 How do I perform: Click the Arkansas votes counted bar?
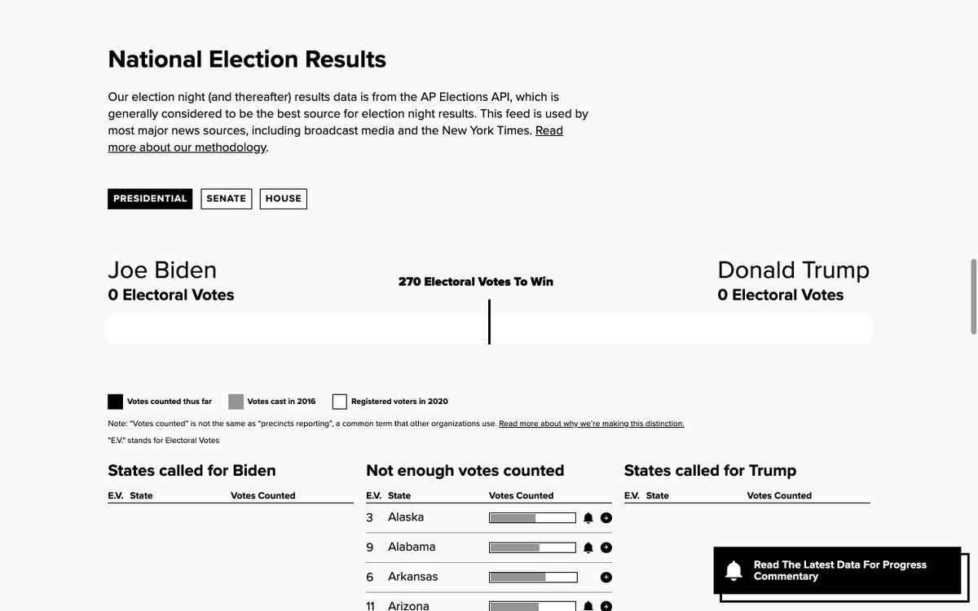(532, 578)
